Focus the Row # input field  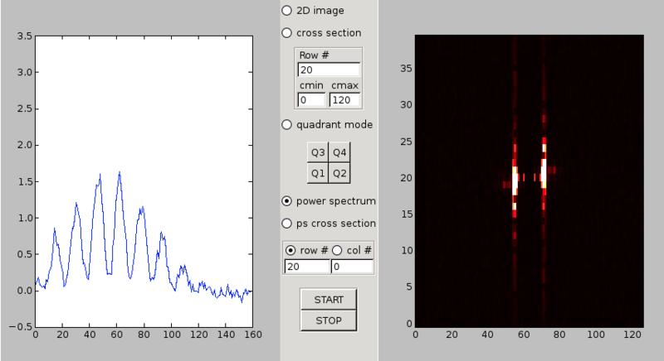(x=329, y=70)
